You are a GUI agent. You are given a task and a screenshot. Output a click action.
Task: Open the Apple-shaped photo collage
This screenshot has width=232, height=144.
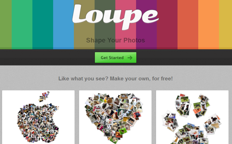click(38, 117)
